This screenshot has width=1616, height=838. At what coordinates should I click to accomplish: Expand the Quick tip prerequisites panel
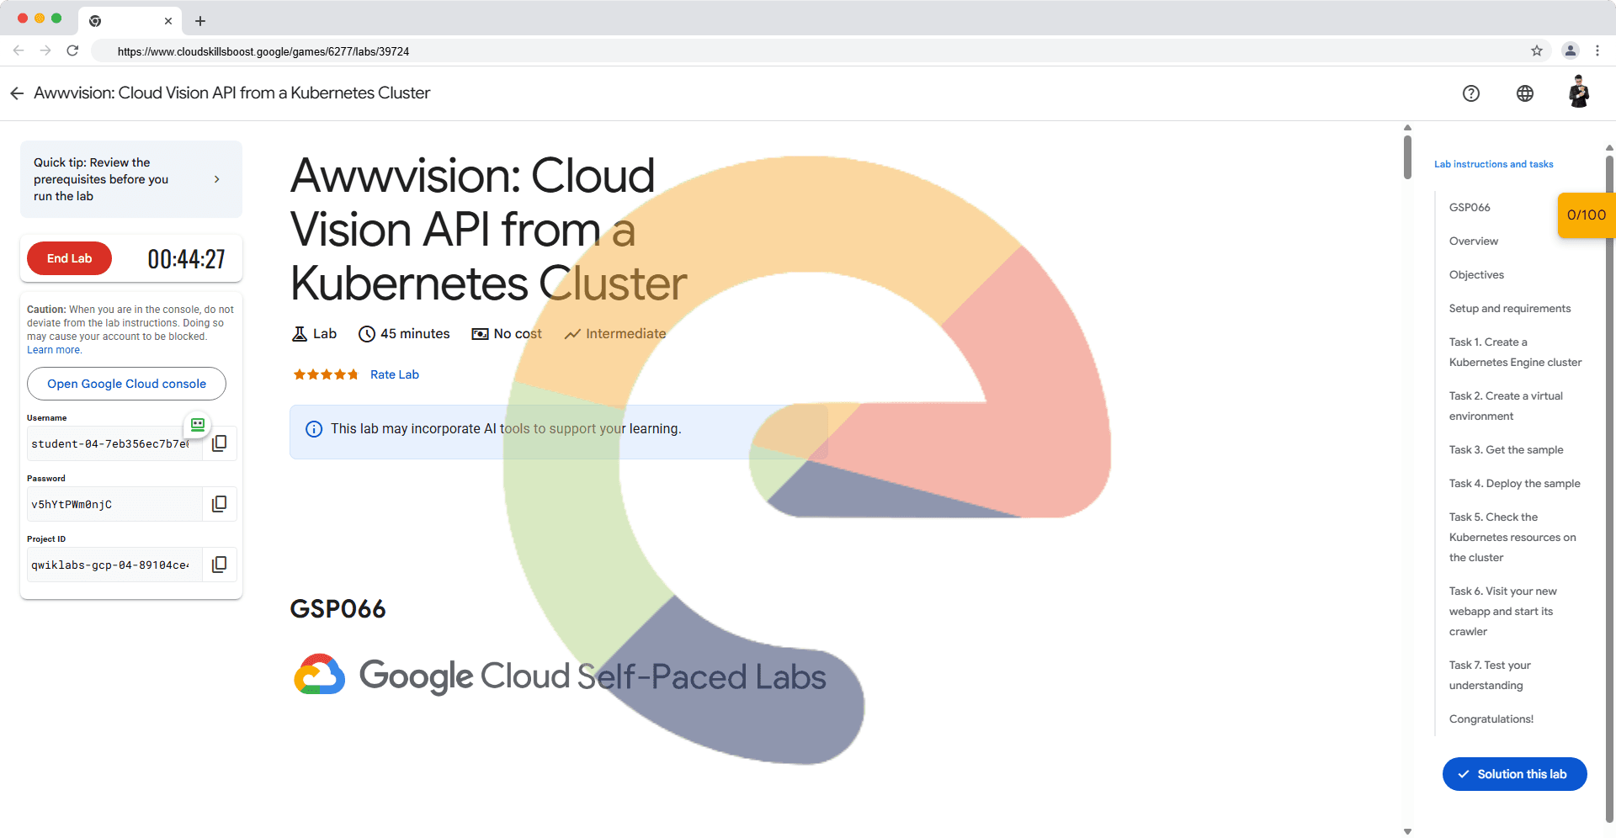pyautogui.click(x=216, y=179)
